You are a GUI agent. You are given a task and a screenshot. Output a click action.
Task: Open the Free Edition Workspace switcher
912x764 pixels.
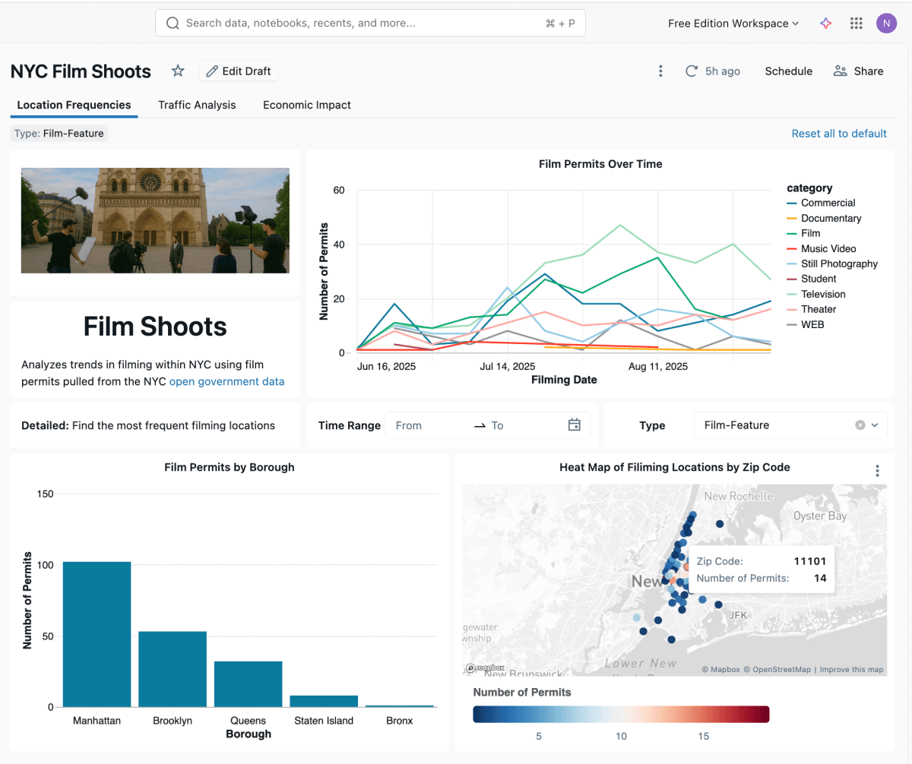[733, 24]
